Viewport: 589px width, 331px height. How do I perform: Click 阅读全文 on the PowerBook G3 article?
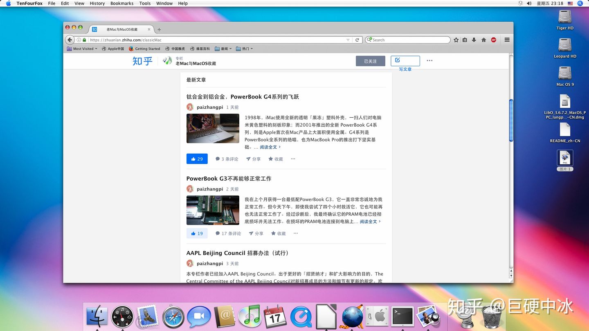(x=370, y=221)
